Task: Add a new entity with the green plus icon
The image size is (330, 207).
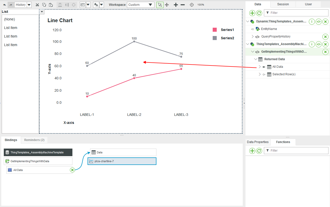Action: [x=252, y=13]
